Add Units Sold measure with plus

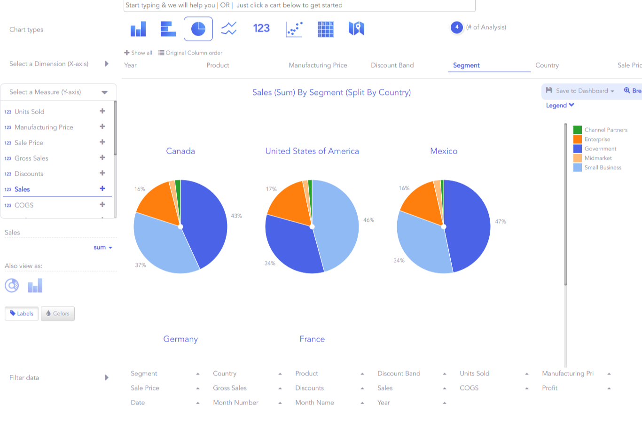pyautogui.click(x=102, y=111)
